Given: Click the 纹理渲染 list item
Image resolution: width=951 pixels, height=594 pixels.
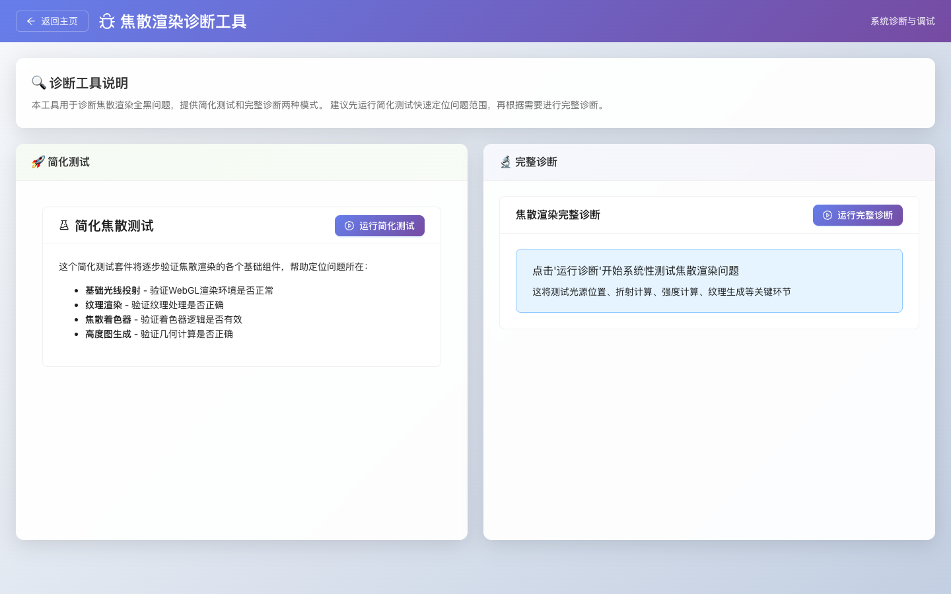Looking at the screenshot, I should [155, 305].
